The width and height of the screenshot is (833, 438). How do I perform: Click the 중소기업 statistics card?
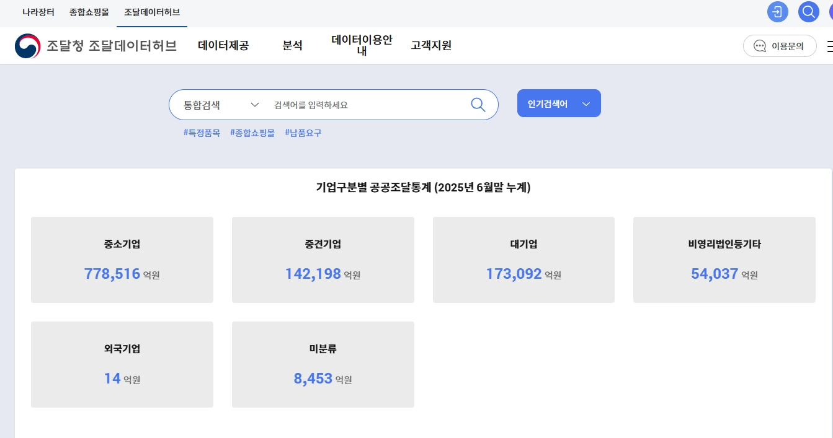122,260
